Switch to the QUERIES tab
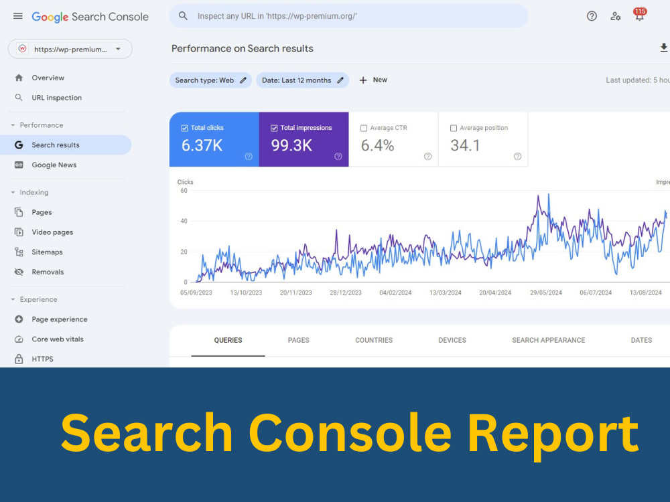The height and width of the screenshot is (502, 670). [x=228, y=340]
